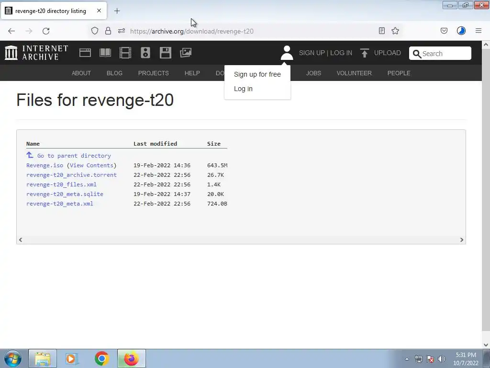Click the Internet Archive logo
Screen dimensions: 490x368
click(36, 53)
